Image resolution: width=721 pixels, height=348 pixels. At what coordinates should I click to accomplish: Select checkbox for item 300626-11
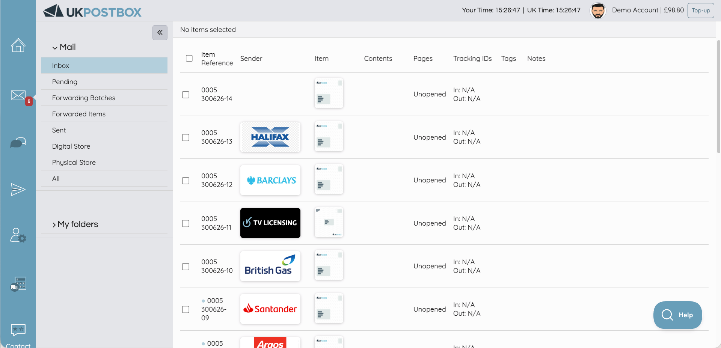[x=186, y=223]
